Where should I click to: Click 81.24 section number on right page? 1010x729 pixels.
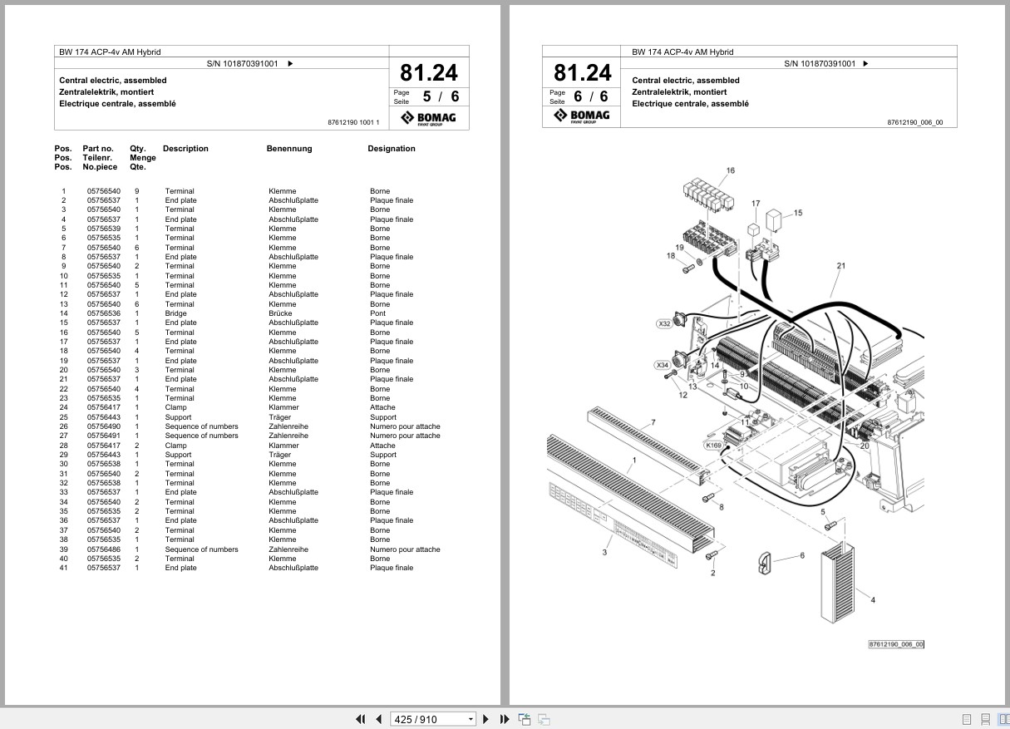583,72
